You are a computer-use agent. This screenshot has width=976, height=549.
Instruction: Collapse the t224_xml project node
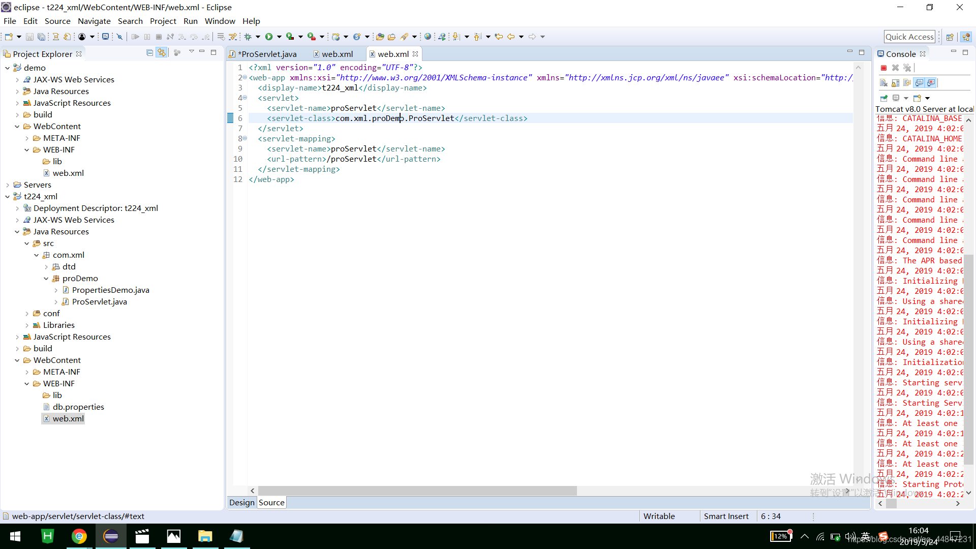click(x=7, y=196)
